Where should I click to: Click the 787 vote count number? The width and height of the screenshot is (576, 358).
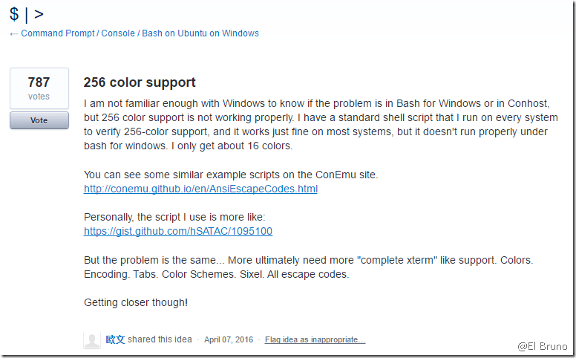click(39, 82)
